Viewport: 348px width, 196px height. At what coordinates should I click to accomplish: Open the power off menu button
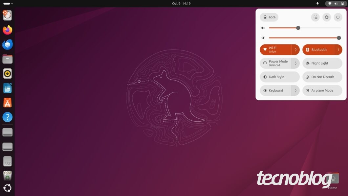338,17
